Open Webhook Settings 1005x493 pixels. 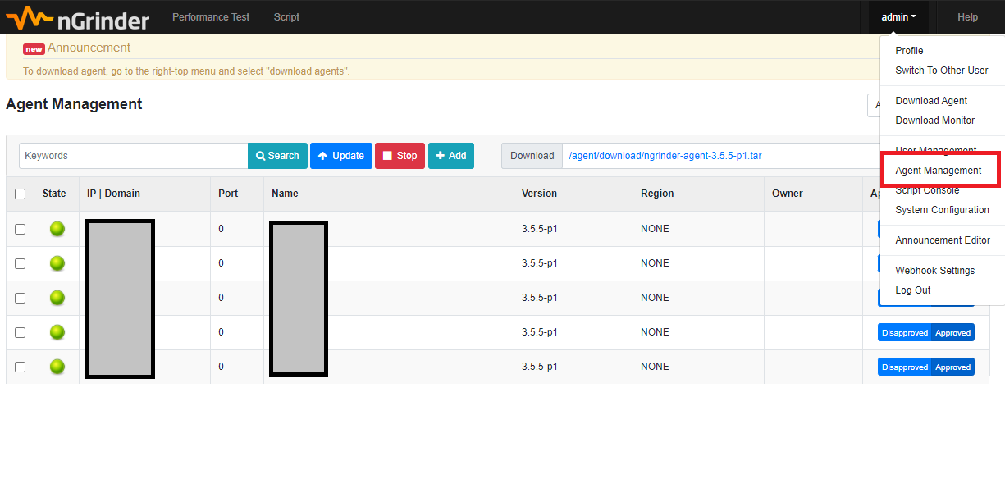[934, 271]
